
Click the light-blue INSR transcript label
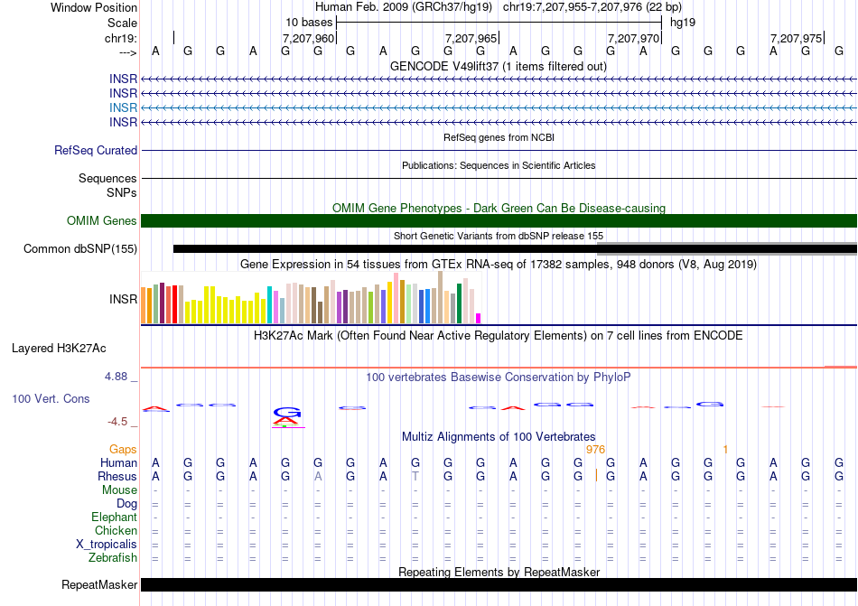(x=123, y=107)
